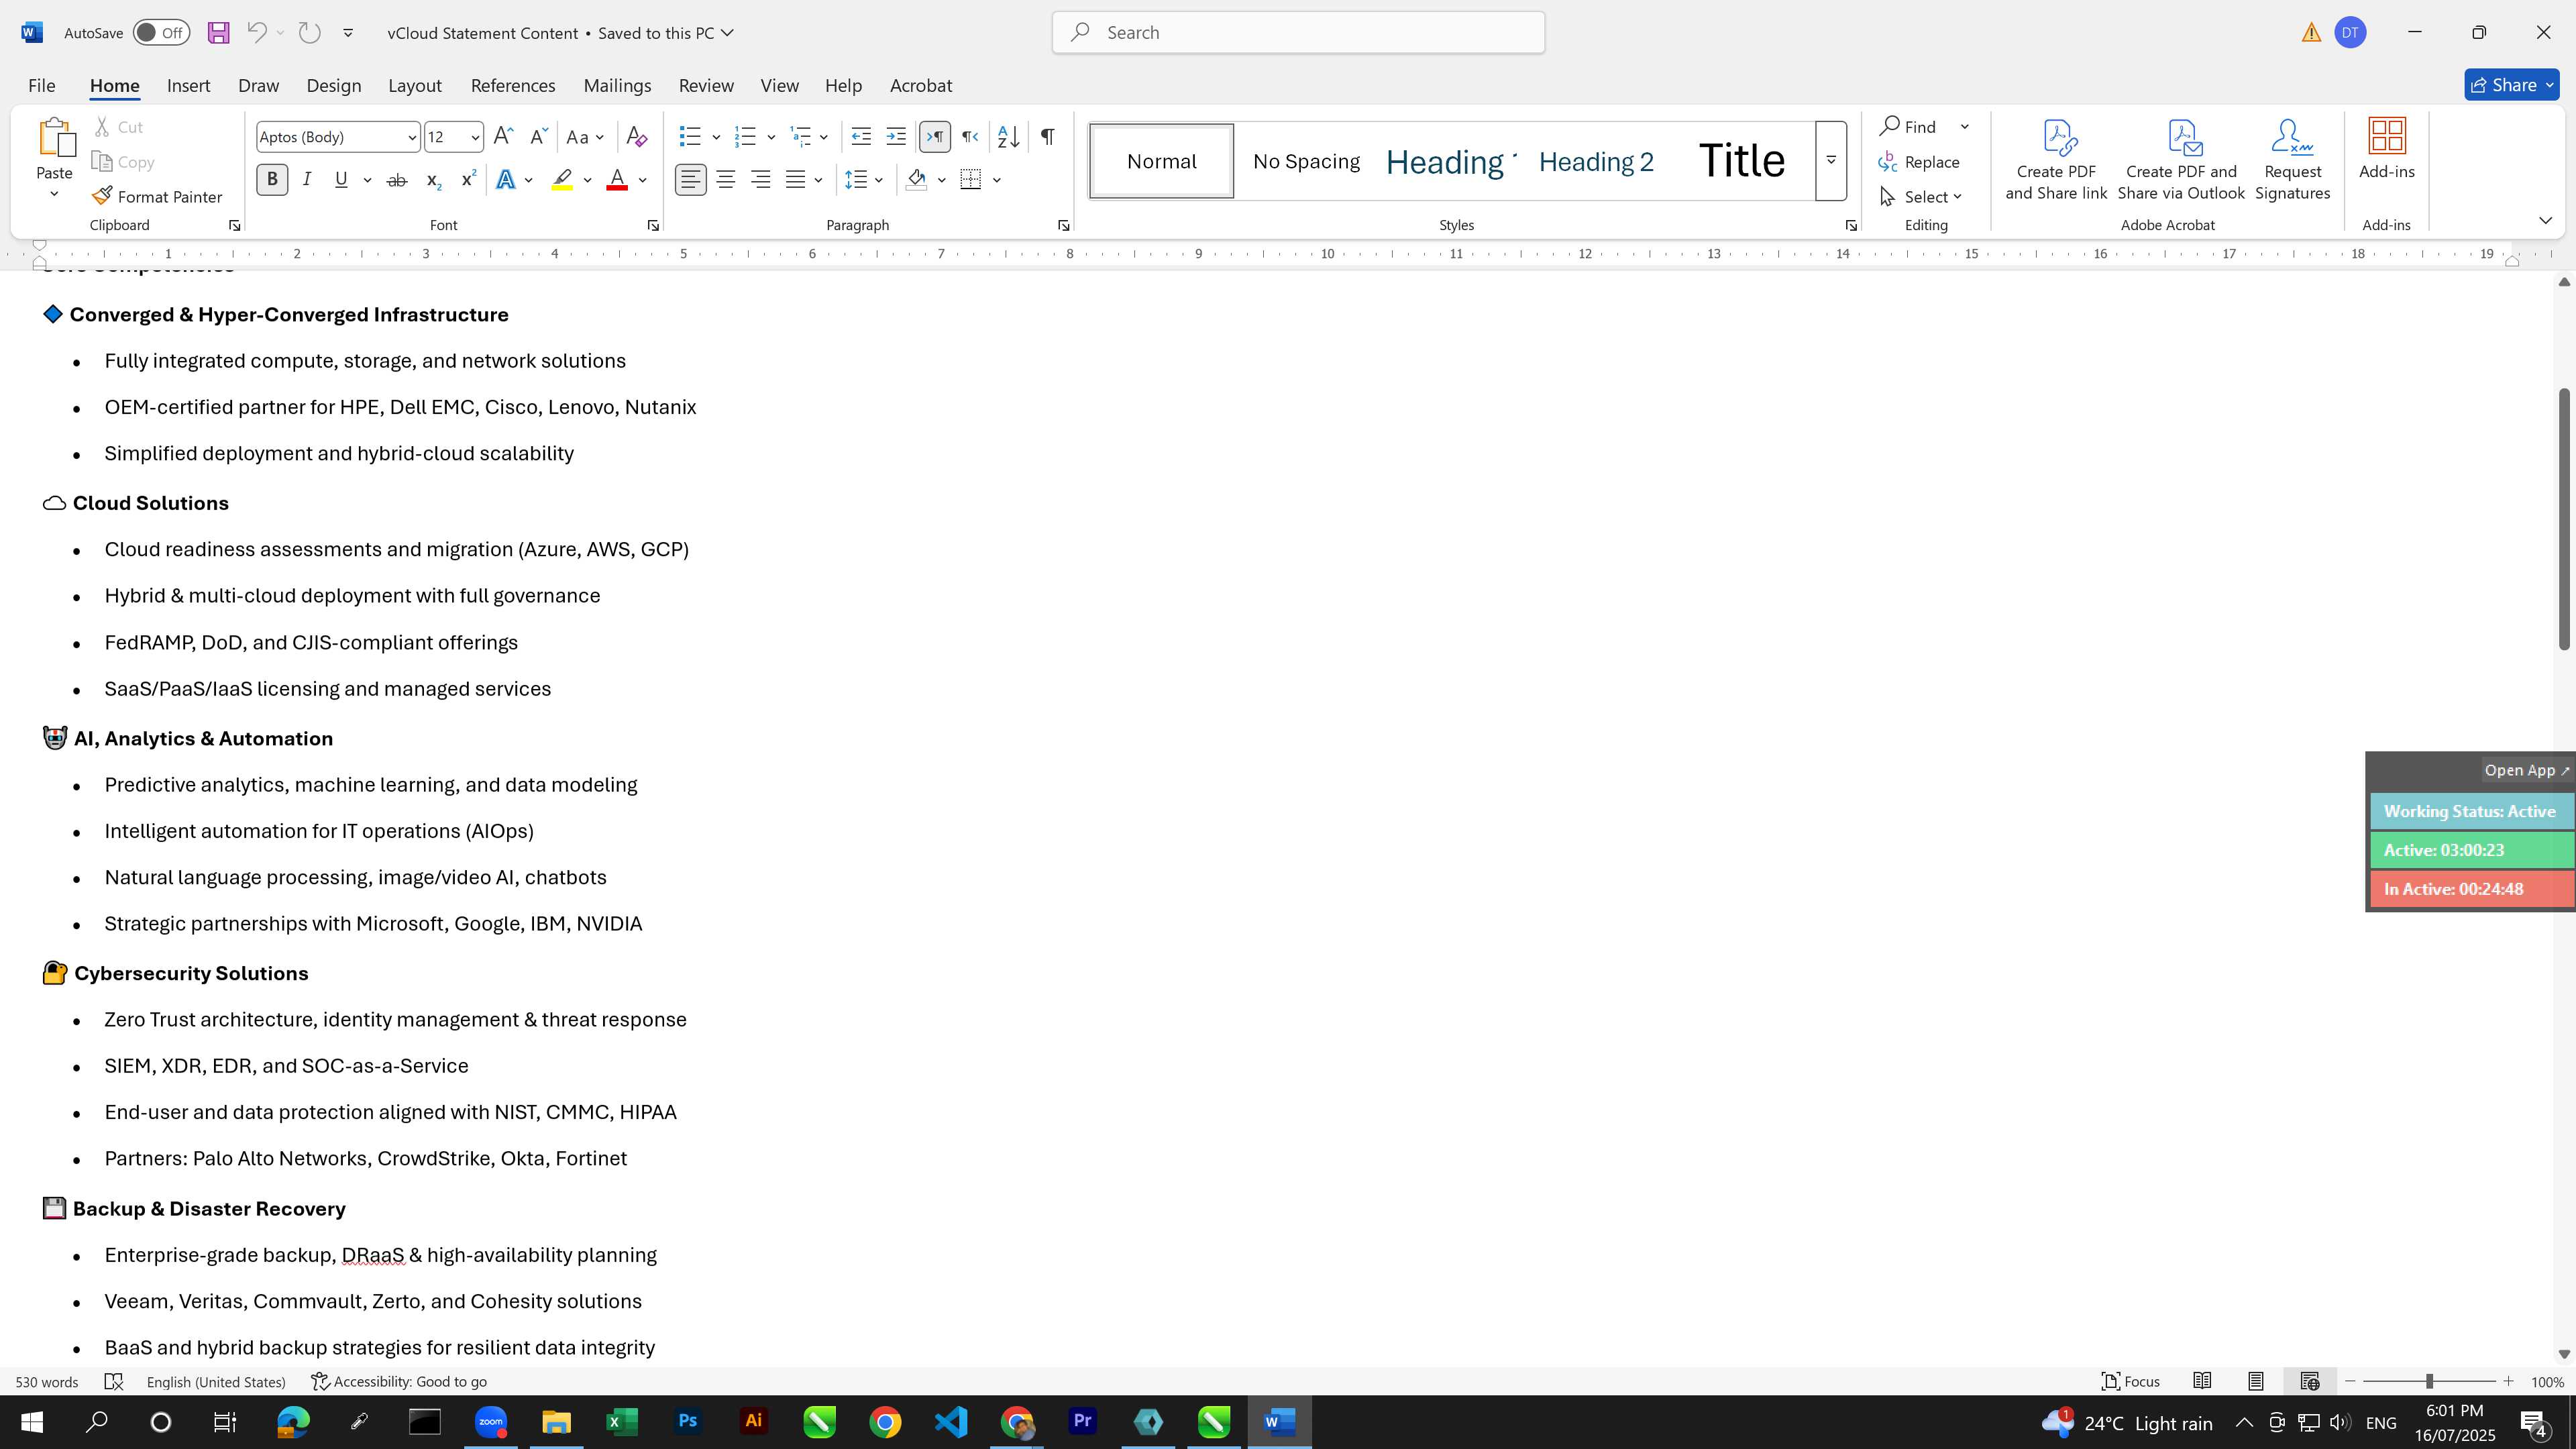Collapse the ribbon with chevron

(x=2545, y=220)
